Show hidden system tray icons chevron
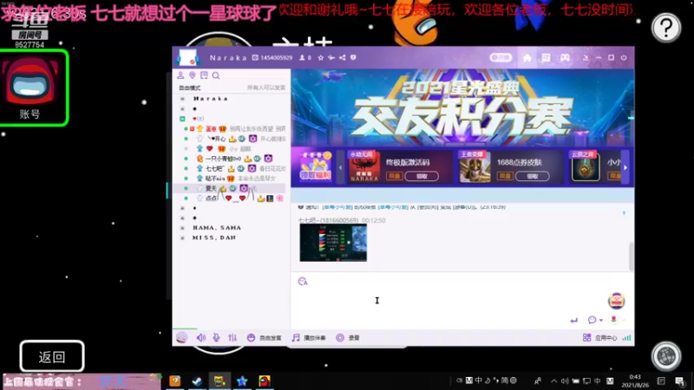Viewport: 694px width, 390px height. (x=553, y=380)
